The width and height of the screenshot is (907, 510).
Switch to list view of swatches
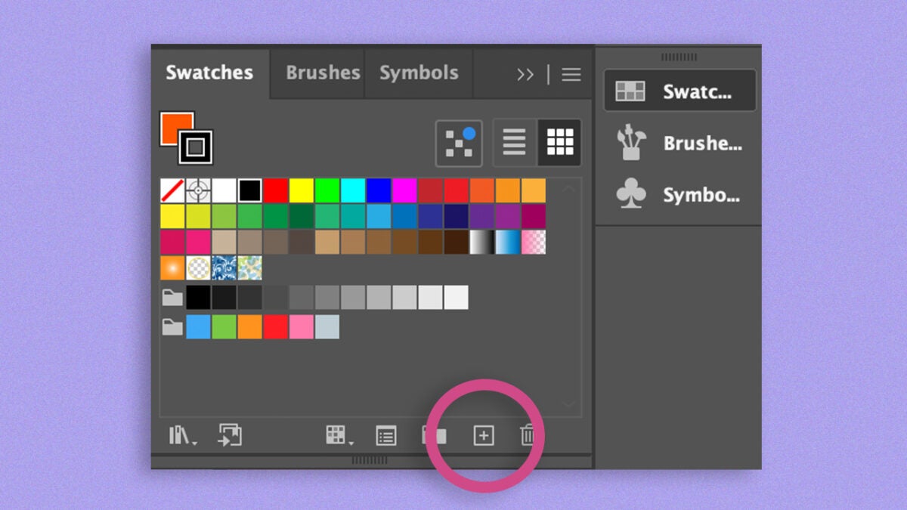(x=515, y=143)
